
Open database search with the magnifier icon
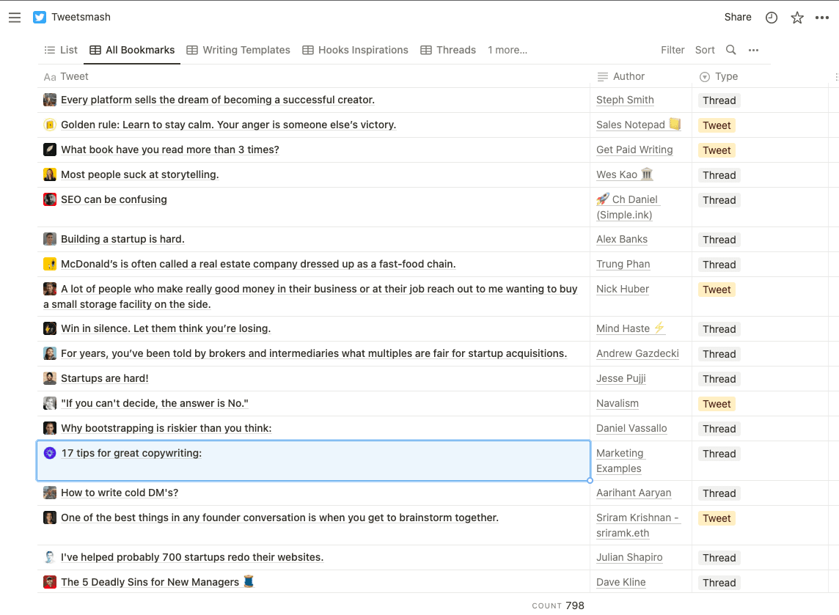coord(730,50)
